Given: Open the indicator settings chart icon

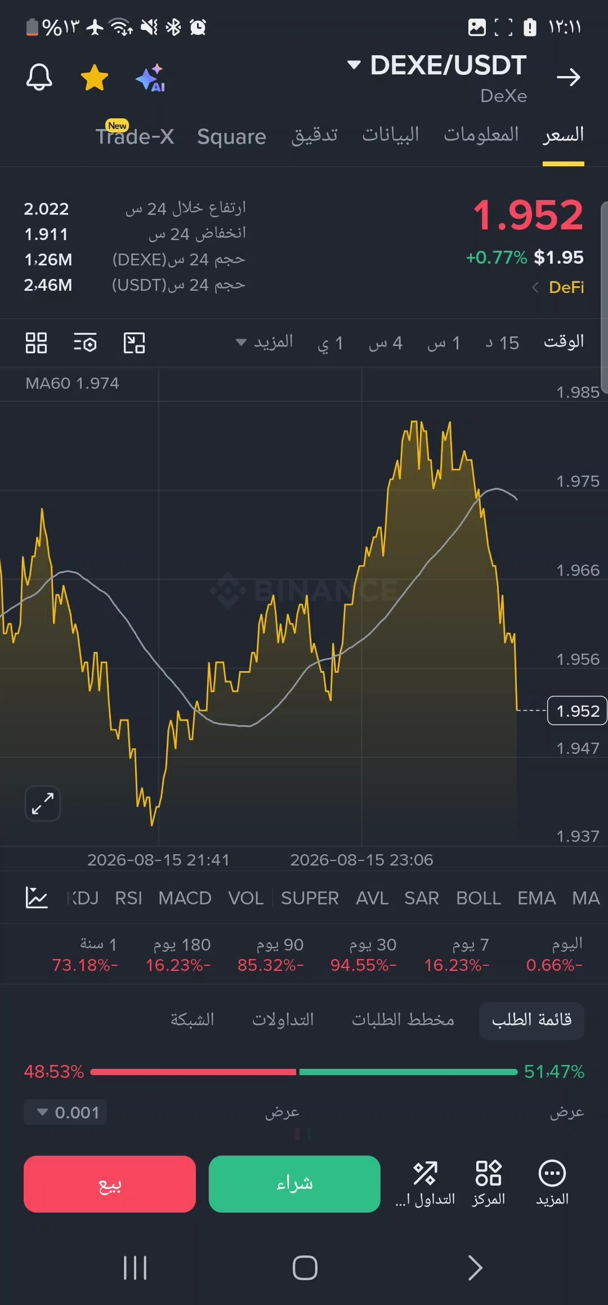Looking at the screenshot, I should click(x=37, y=897).
